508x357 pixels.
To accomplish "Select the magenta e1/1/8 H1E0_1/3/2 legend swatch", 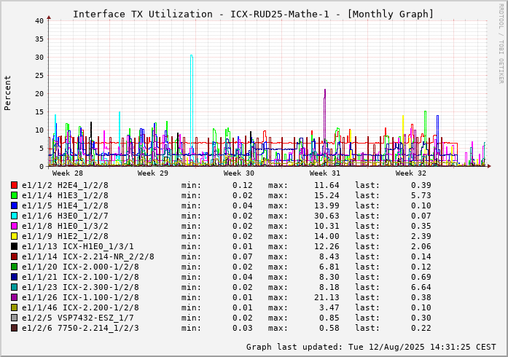I will (14, 226).
